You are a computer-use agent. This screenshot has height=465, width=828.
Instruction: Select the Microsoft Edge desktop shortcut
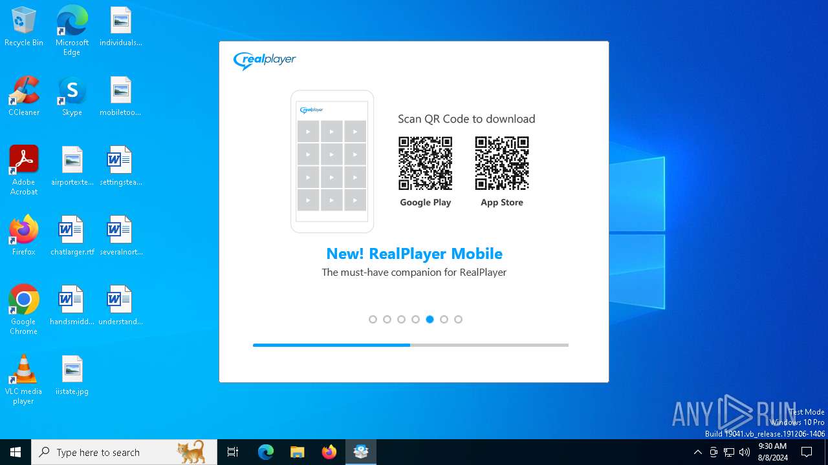pyautogui.click(x=72, y=31)
